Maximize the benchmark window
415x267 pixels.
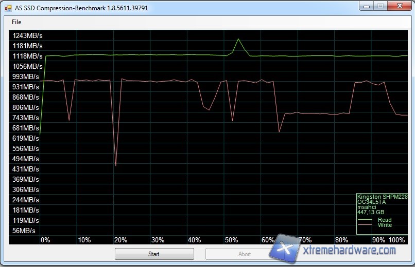point(380,6)
